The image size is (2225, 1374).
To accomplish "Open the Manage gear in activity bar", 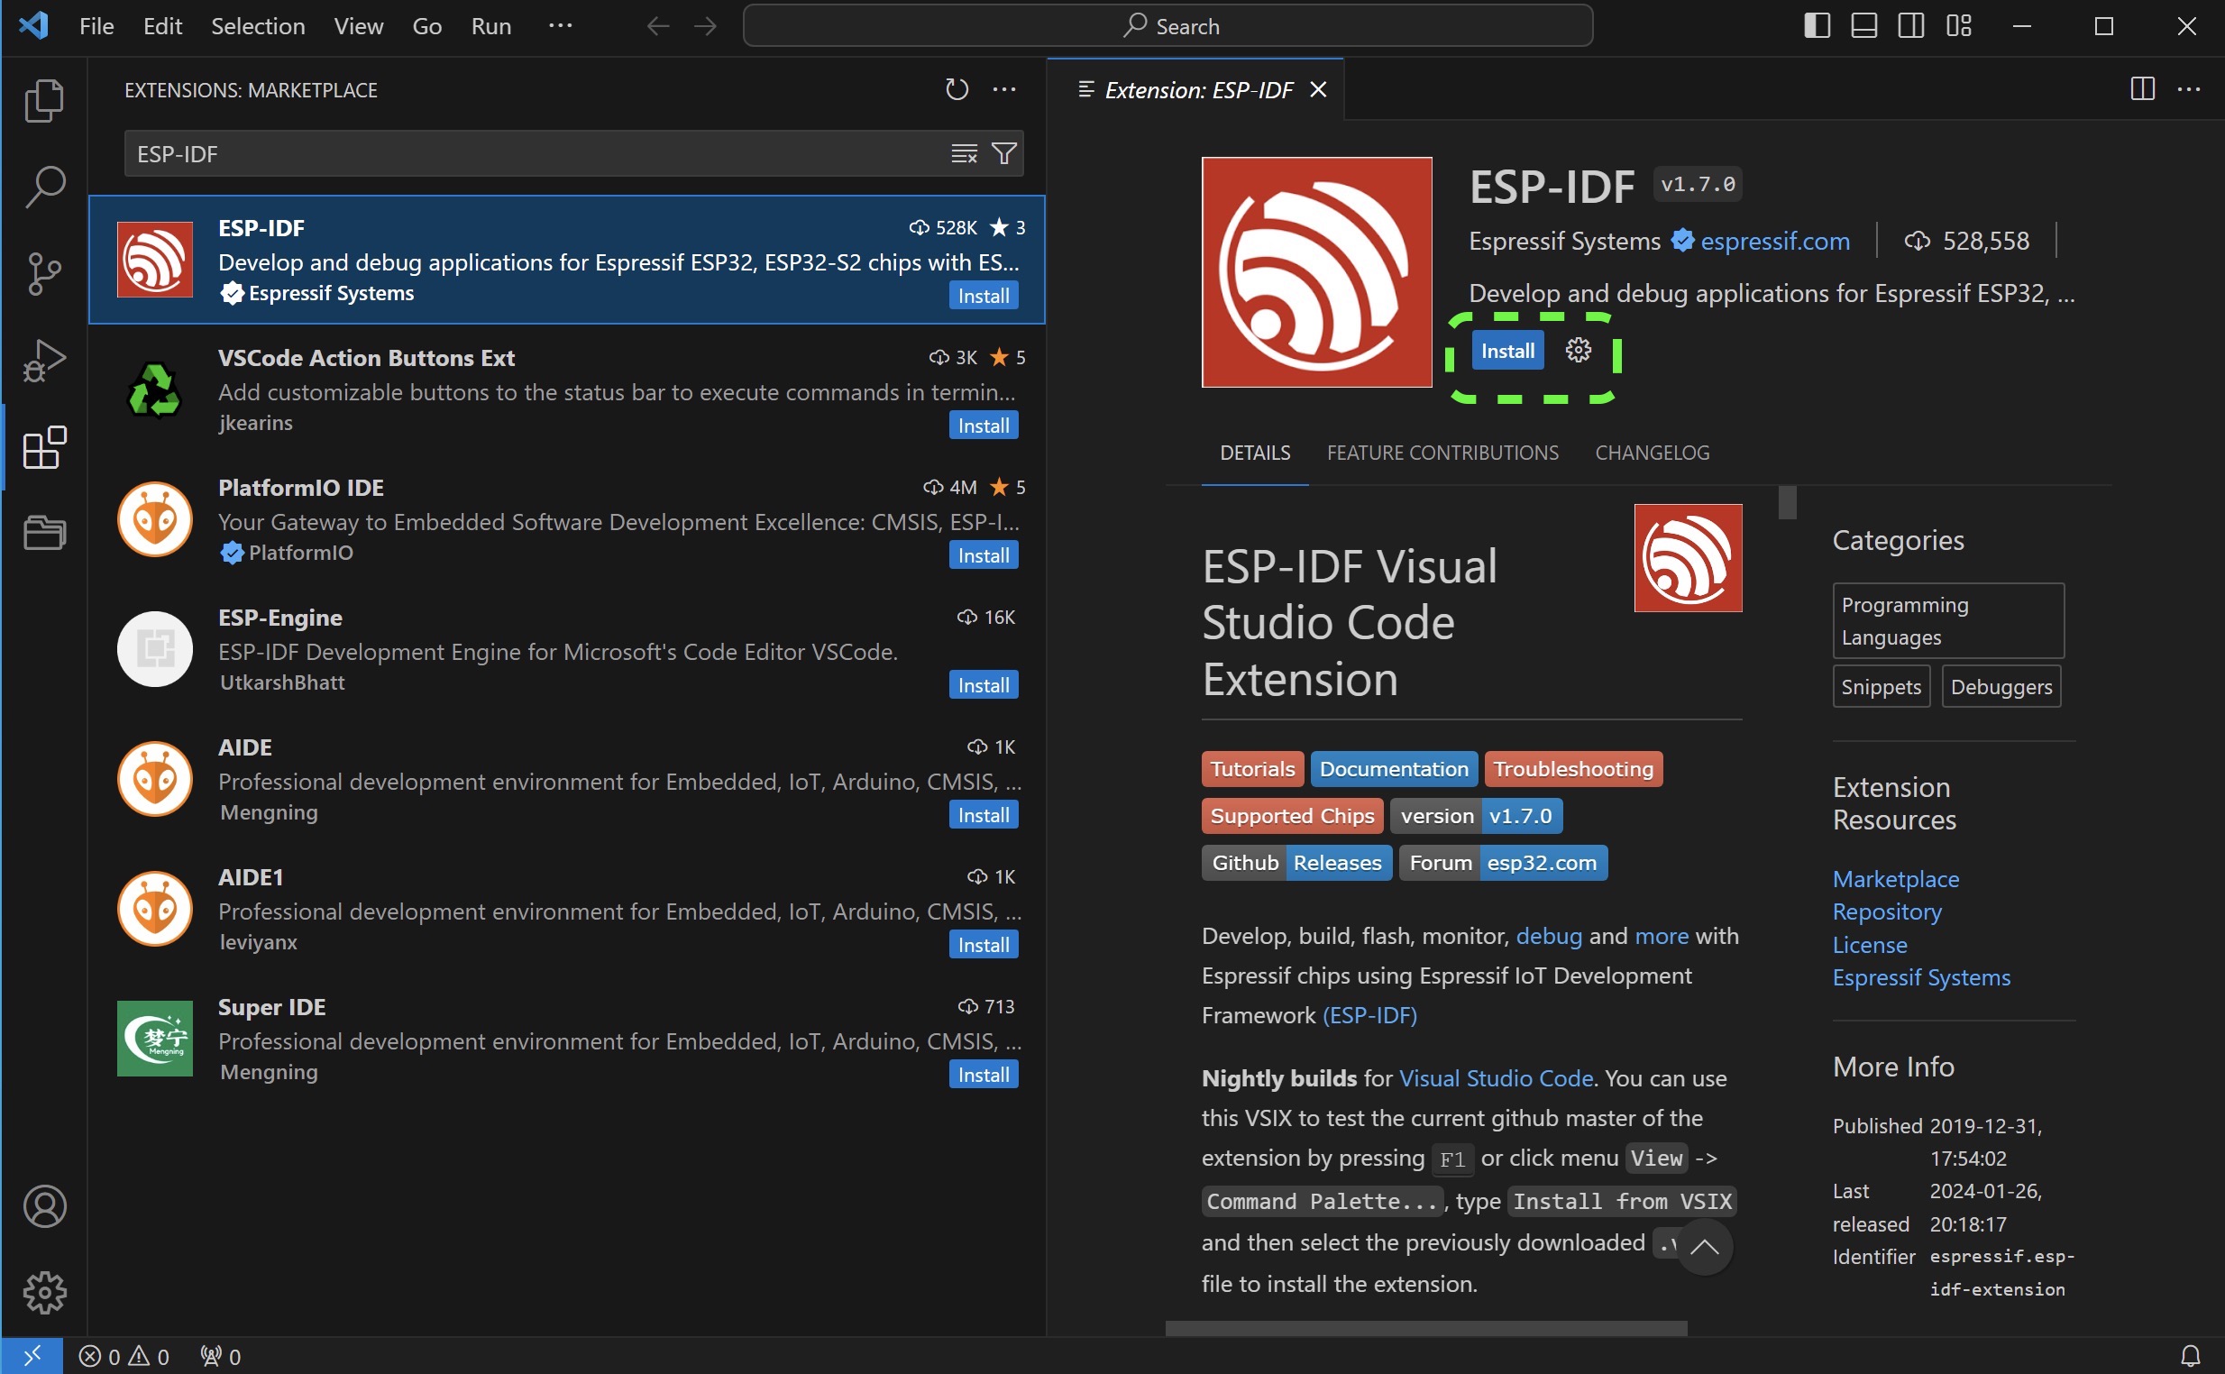I will pos(43,1292).
